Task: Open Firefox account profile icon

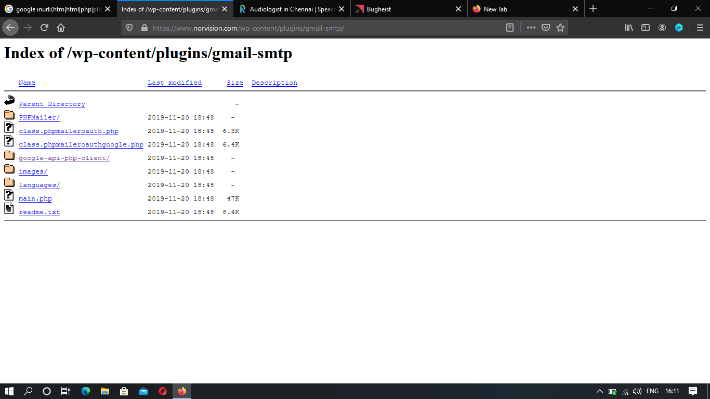Action: click(662, 28)
